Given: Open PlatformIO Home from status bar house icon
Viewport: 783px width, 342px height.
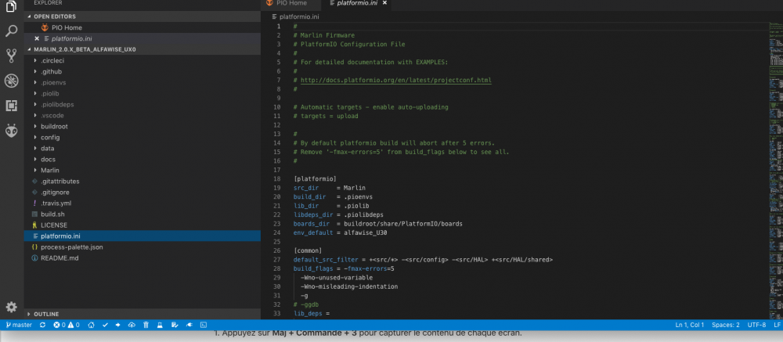Looking at the screenshot, I should point(91,325).
